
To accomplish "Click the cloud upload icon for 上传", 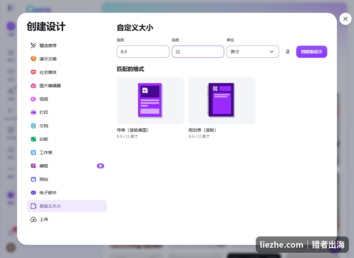I will [x=33, y=219].
